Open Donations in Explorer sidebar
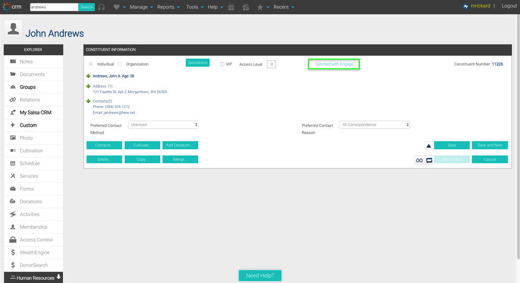Image resolution: width=520 pixels, height=283 pixels. pos(34,201)
